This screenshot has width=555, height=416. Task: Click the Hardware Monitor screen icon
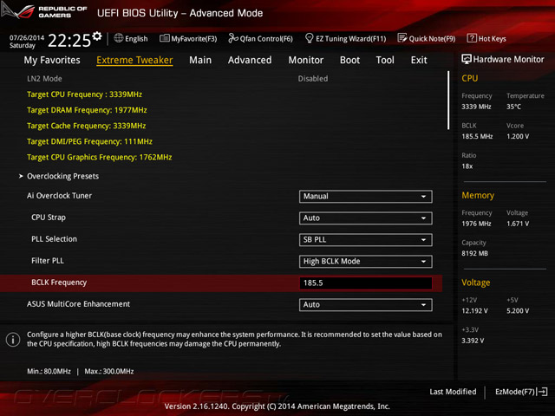467,59
